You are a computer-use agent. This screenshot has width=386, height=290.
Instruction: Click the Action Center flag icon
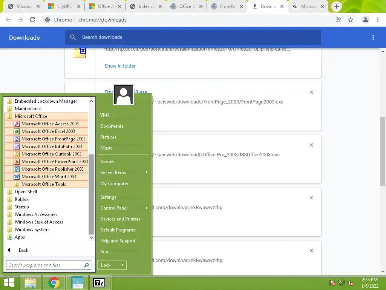pos(332,283)
